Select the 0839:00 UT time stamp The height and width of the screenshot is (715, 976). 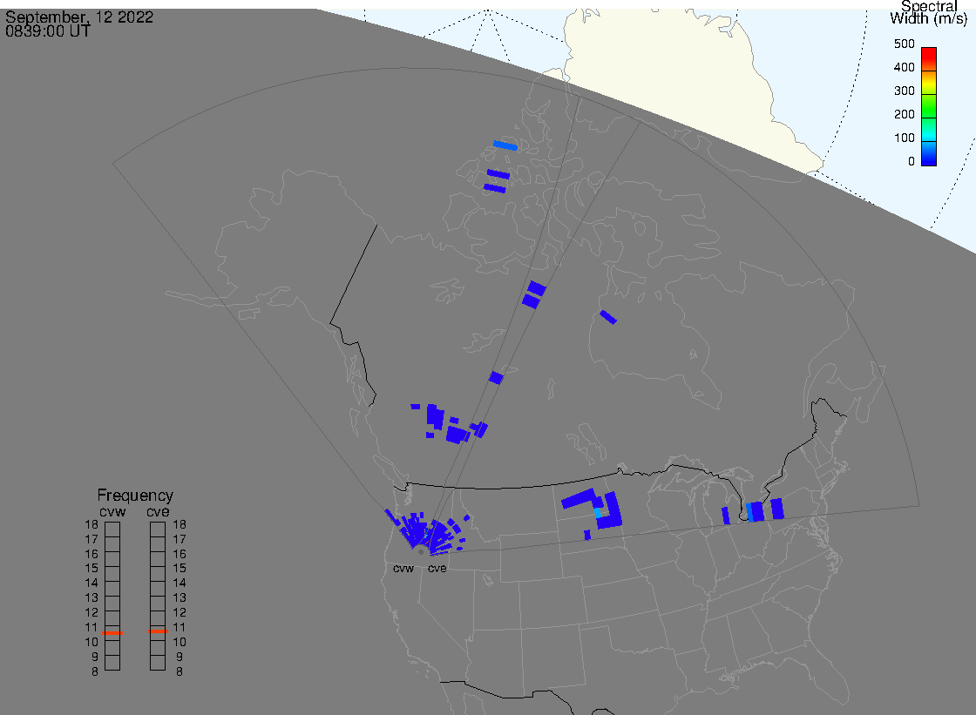[48, 30]
